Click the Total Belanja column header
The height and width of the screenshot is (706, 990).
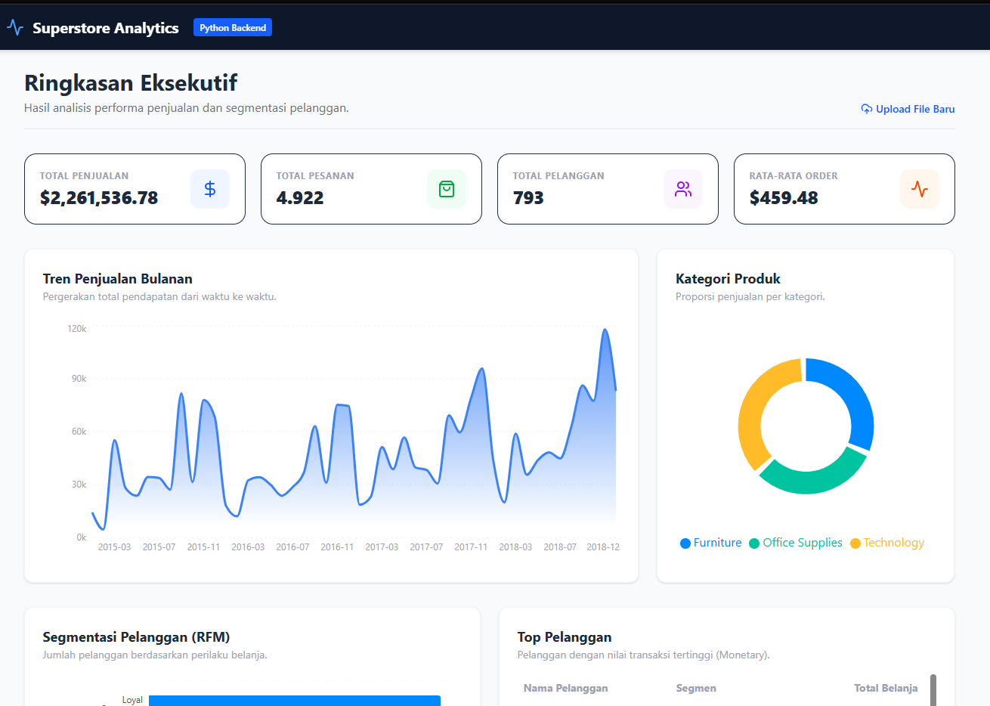click(x=886, y=688)
